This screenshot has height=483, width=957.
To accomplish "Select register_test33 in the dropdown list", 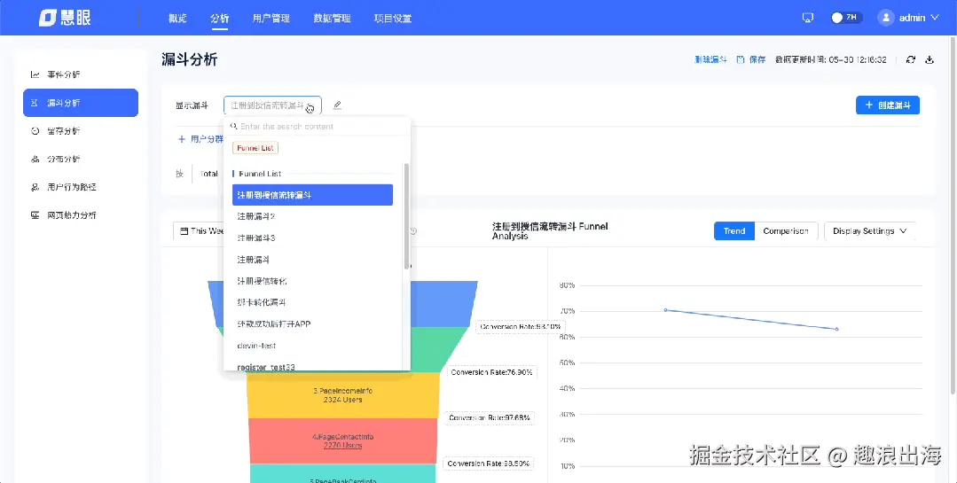I will 312,367.
